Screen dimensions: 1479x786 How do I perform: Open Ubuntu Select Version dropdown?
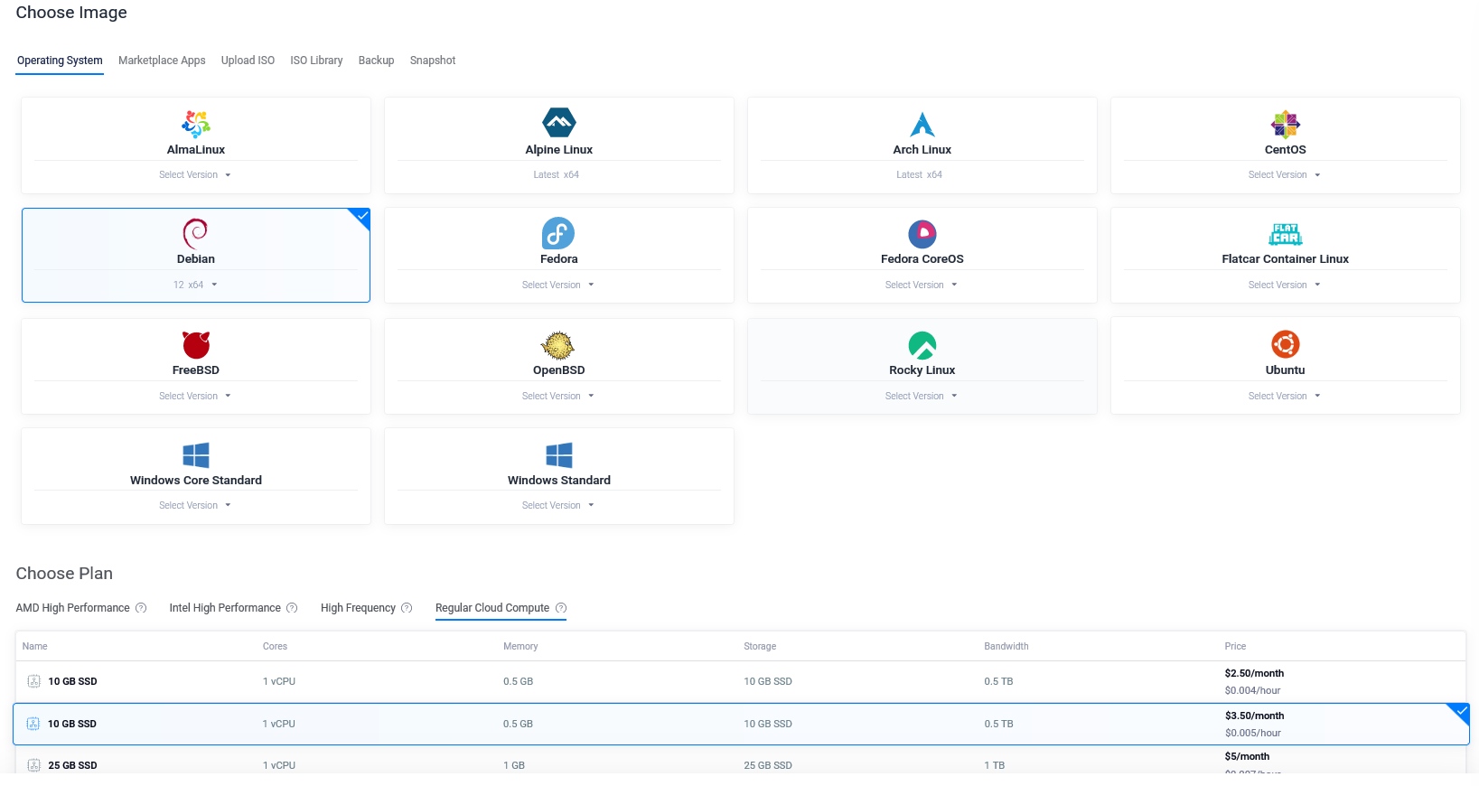click(1285, 396)
